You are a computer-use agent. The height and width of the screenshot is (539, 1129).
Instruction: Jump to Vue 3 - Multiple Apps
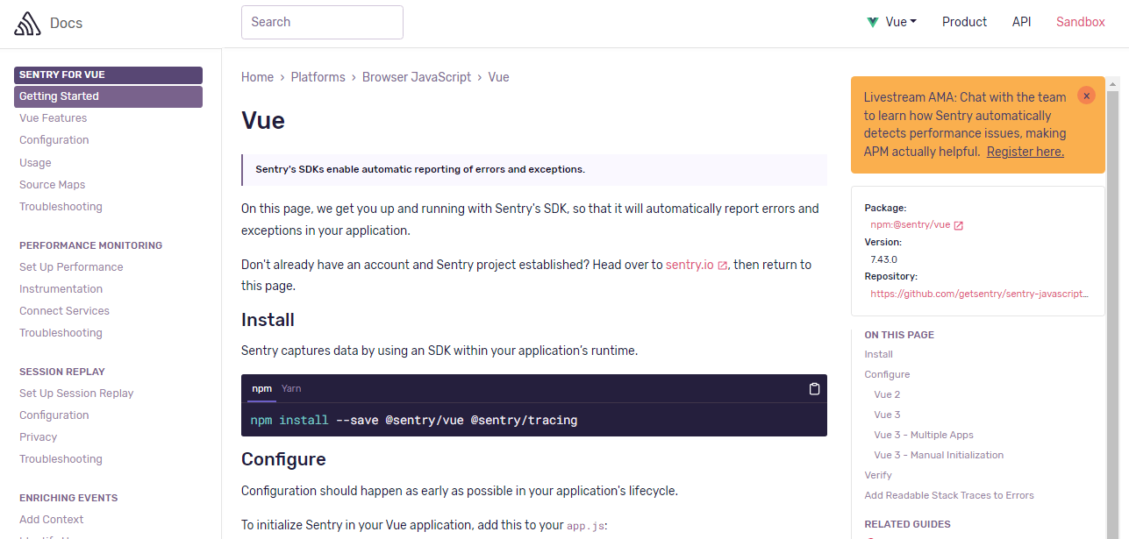coord(924,436)
